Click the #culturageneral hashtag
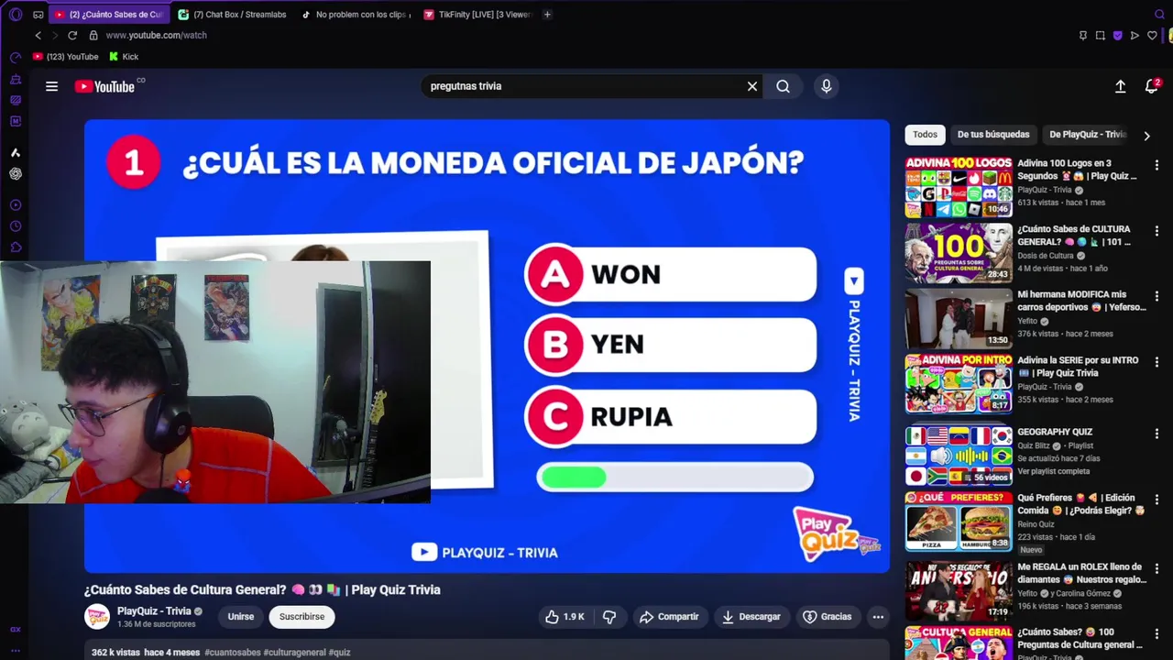Viewport: 1173px width, 660px height. tap(294, 653)
